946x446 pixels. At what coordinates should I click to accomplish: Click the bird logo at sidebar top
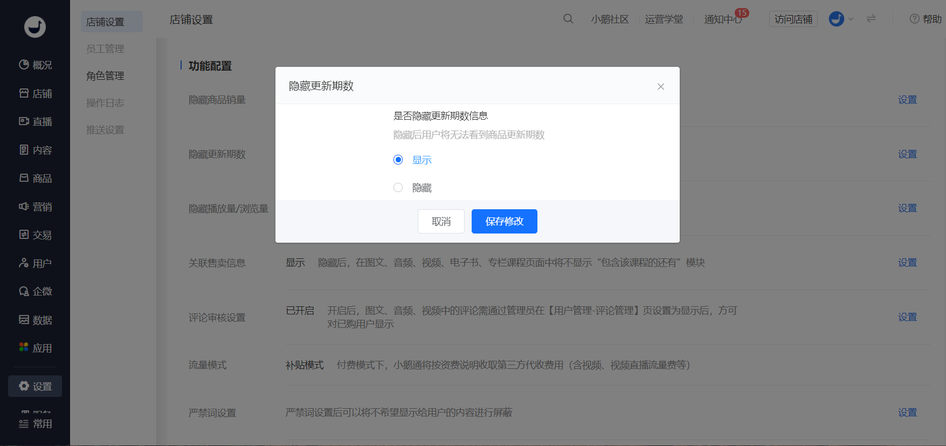coord(35,26)
